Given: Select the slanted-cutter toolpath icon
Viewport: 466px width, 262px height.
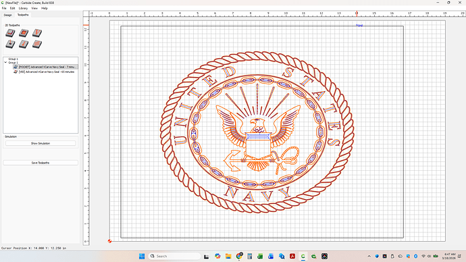Looking at the screenshot, I should (24, 45).
